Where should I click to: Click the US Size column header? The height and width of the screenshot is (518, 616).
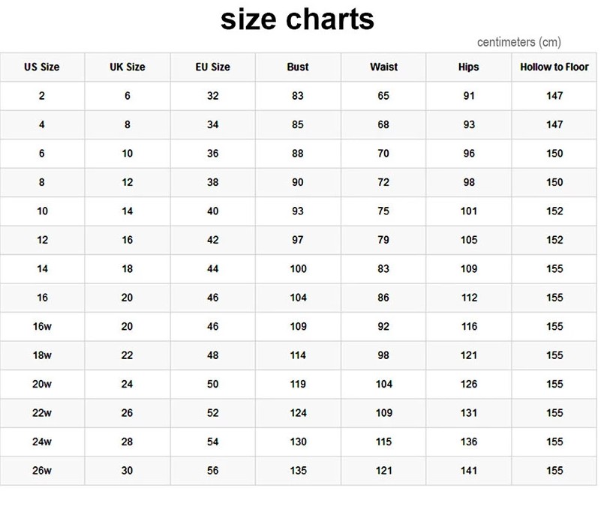pyautogui.click(x=42, y=67)
